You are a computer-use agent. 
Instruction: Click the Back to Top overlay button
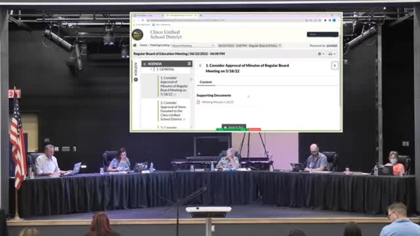pos(234,127)
